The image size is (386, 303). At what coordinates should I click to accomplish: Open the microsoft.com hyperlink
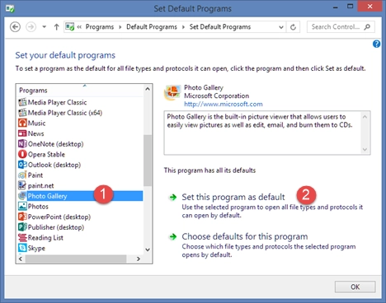(224, 105)
